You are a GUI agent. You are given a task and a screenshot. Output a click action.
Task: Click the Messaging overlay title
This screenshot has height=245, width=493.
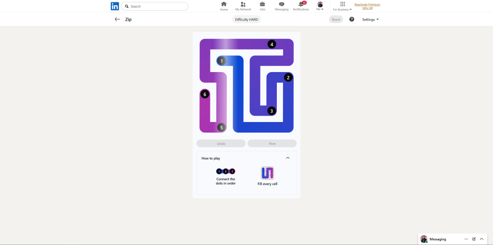pos(438,239)
